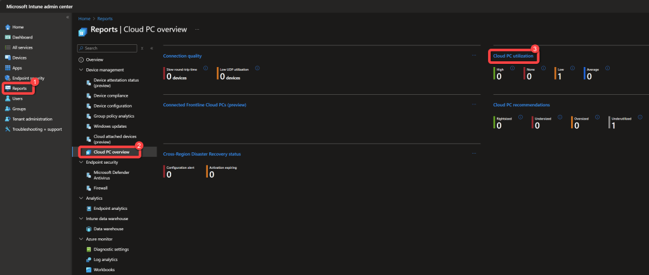Collapse the Endpoint security report section

tap(80, 162)
